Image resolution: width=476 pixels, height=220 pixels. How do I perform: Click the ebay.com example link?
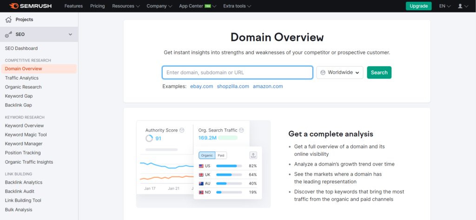coord(202,87)
